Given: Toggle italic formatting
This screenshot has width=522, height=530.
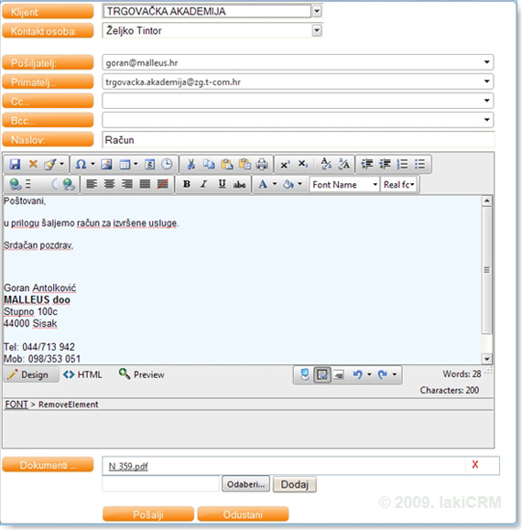Looking at the screenshot, I should click(x=203, y=184).
